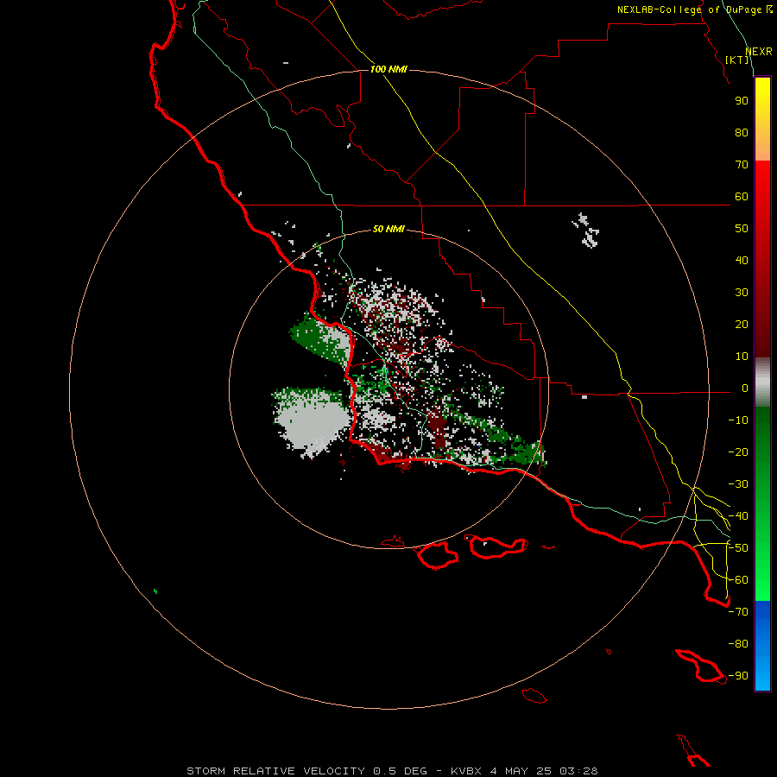Select the -20 knot scale label
The image size is (777, 777).
coord(738,452)
